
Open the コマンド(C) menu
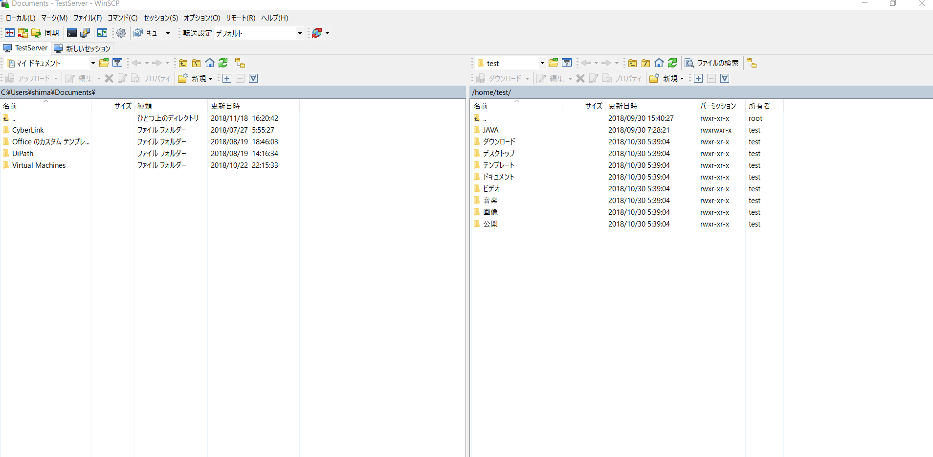pos(122,18)
